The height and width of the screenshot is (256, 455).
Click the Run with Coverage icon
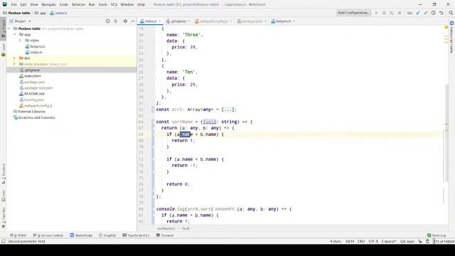coord(392,13)
